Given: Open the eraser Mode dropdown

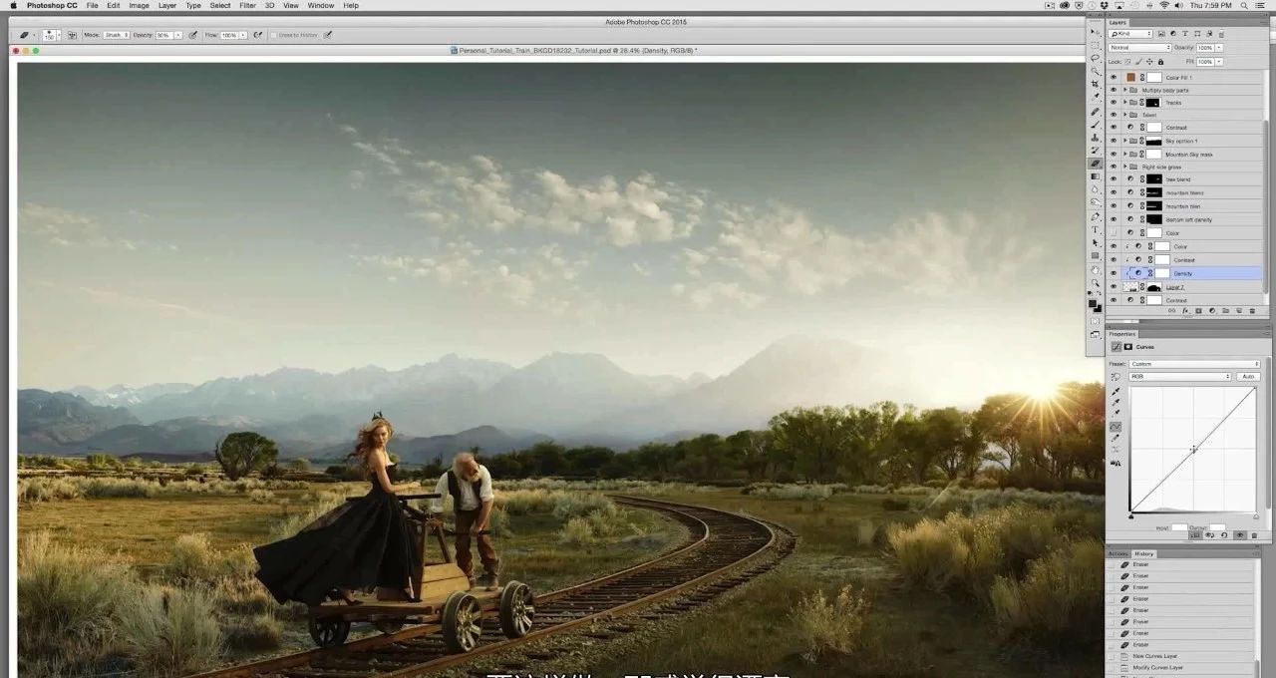Looking at the screenshot, I should point(115,35).
